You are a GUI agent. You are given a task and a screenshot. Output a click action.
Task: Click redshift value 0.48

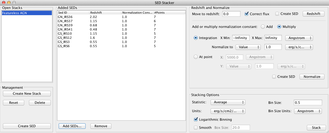93,29
